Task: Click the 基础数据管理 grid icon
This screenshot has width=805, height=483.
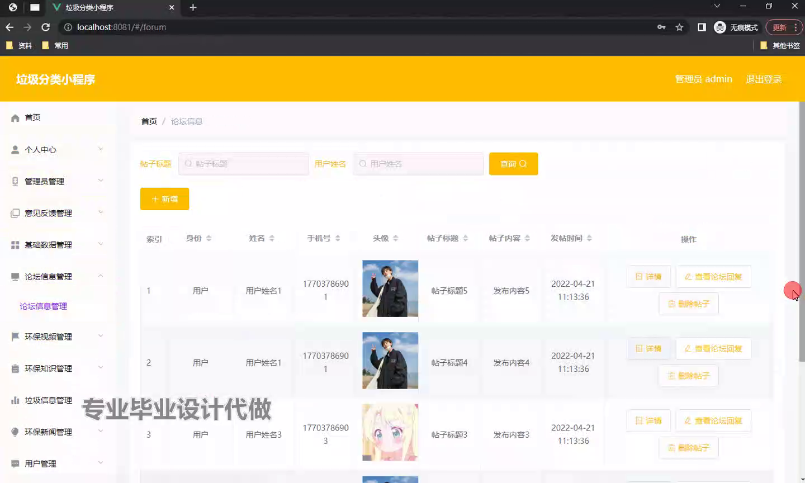Action: click(15, 245)
